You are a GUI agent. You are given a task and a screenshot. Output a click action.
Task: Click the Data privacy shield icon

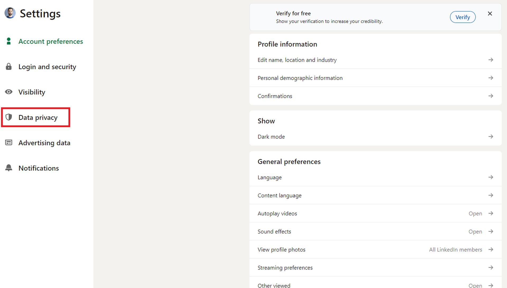coord(9,117)
